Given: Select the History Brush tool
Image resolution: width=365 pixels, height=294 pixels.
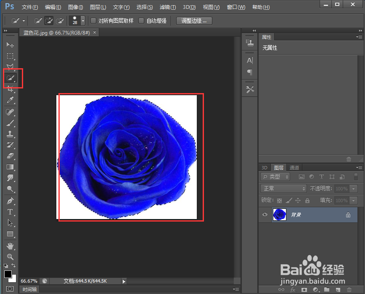Looking at the screenshot, I should [x=10, y=145].
